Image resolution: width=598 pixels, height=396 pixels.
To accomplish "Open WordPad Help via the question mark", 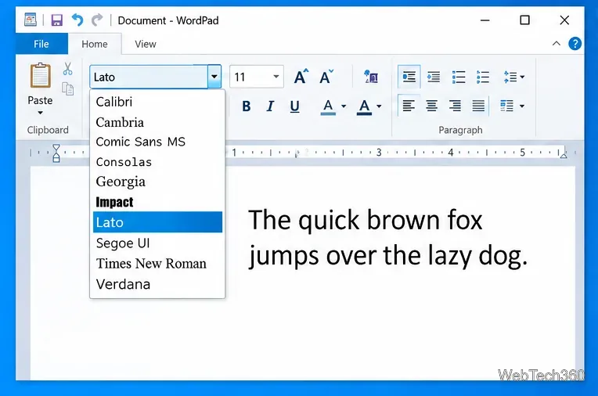I will pos(575,44).
